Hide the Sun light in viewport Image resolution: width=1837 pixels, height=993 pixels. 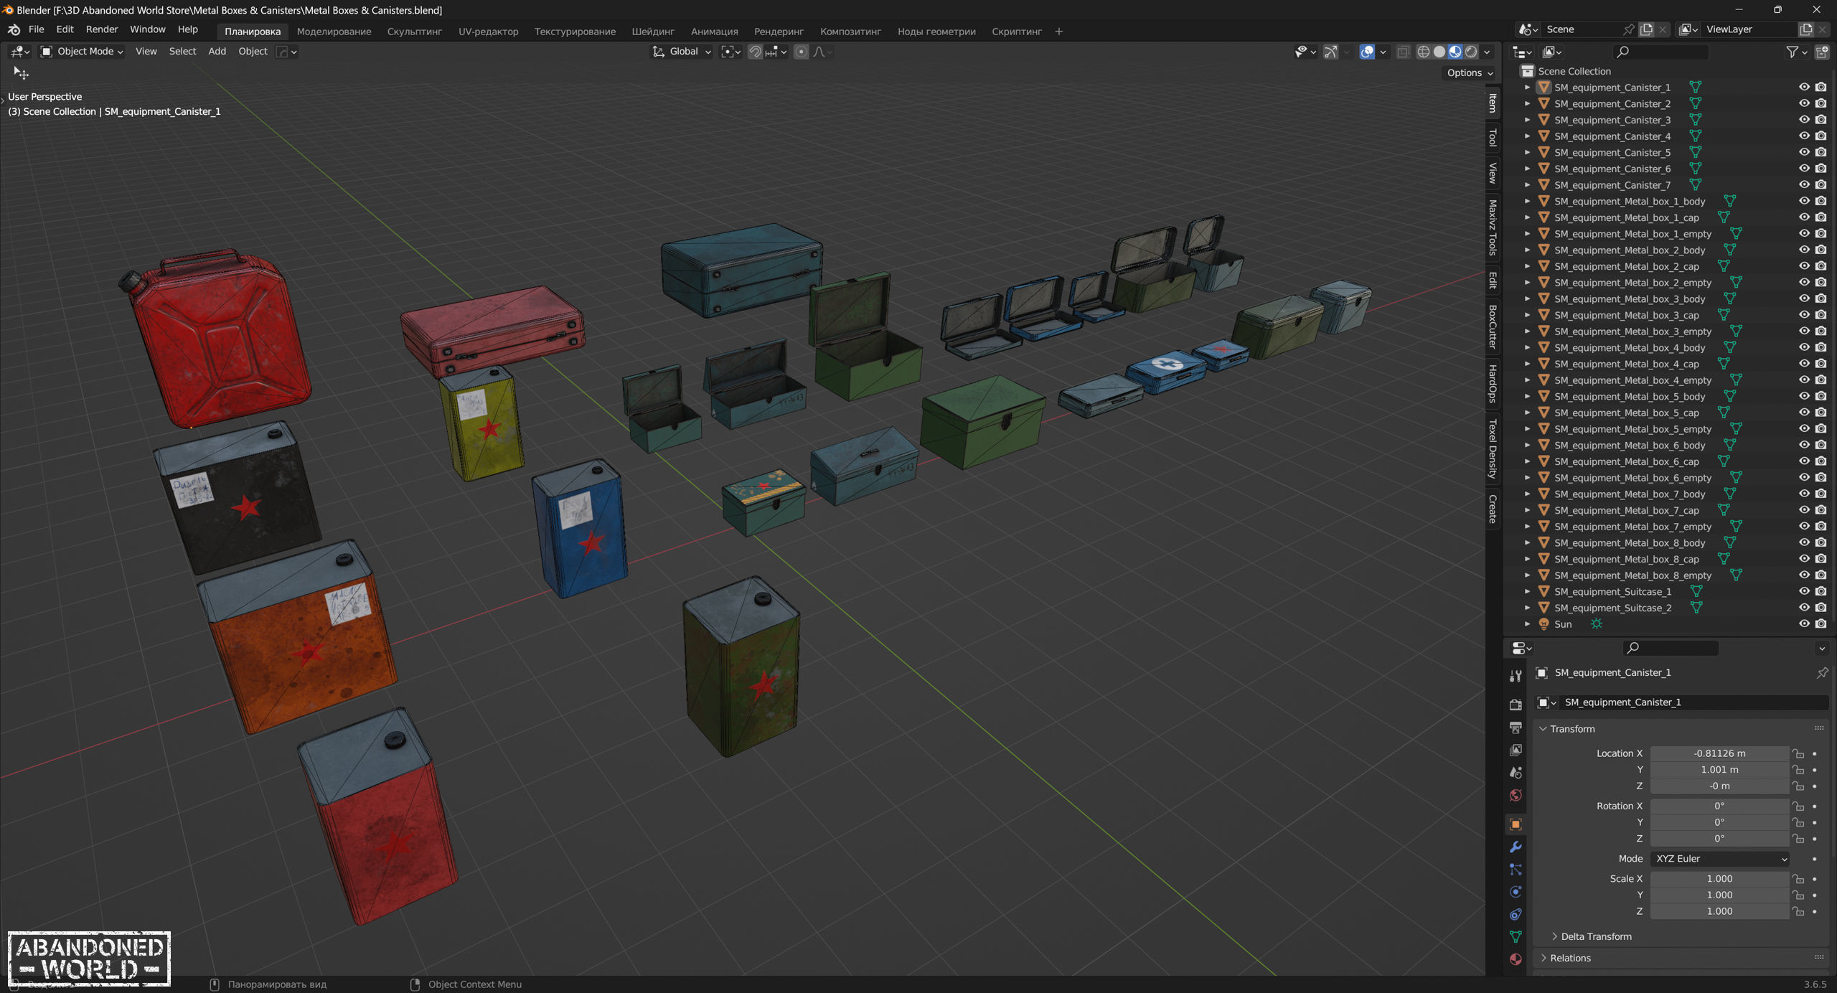click(x=1804, y=623)
